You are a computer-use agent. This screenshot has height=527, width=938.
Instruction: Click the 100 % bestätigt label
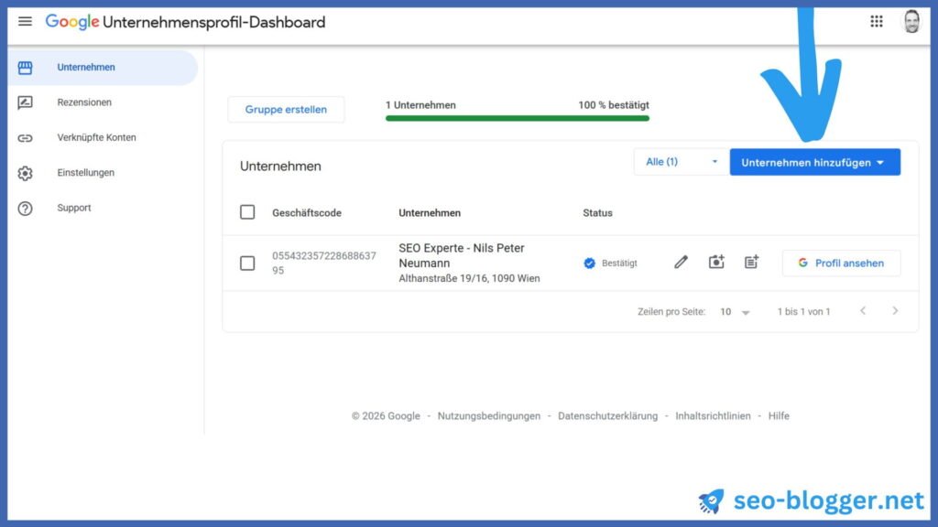pyautogui.click(x=614, y=105)
